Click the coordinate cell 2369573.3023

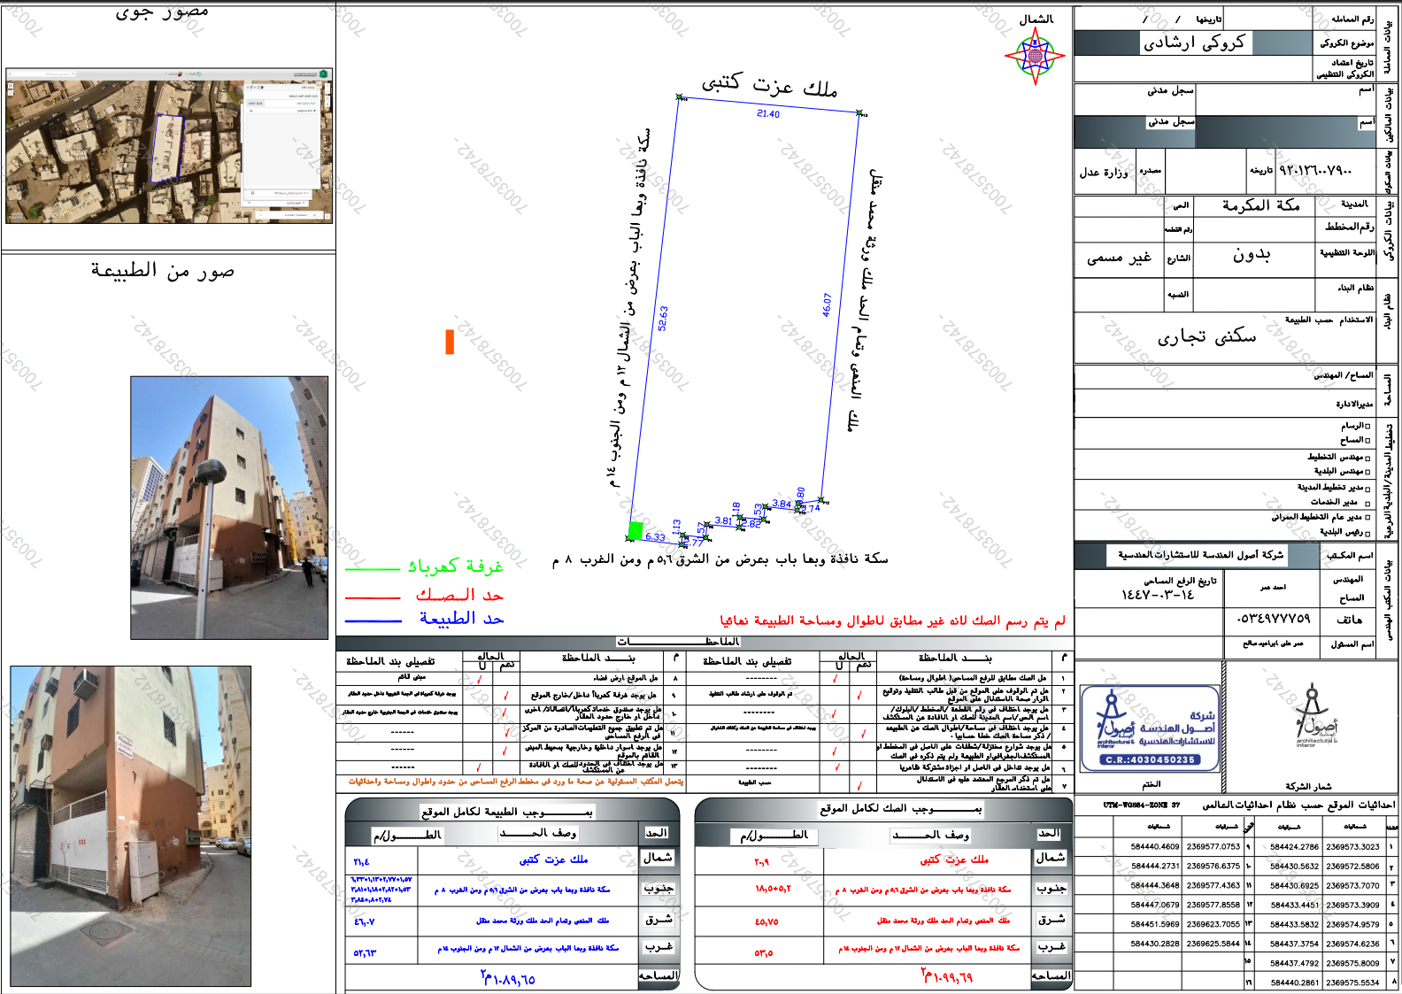[1352, 847]
